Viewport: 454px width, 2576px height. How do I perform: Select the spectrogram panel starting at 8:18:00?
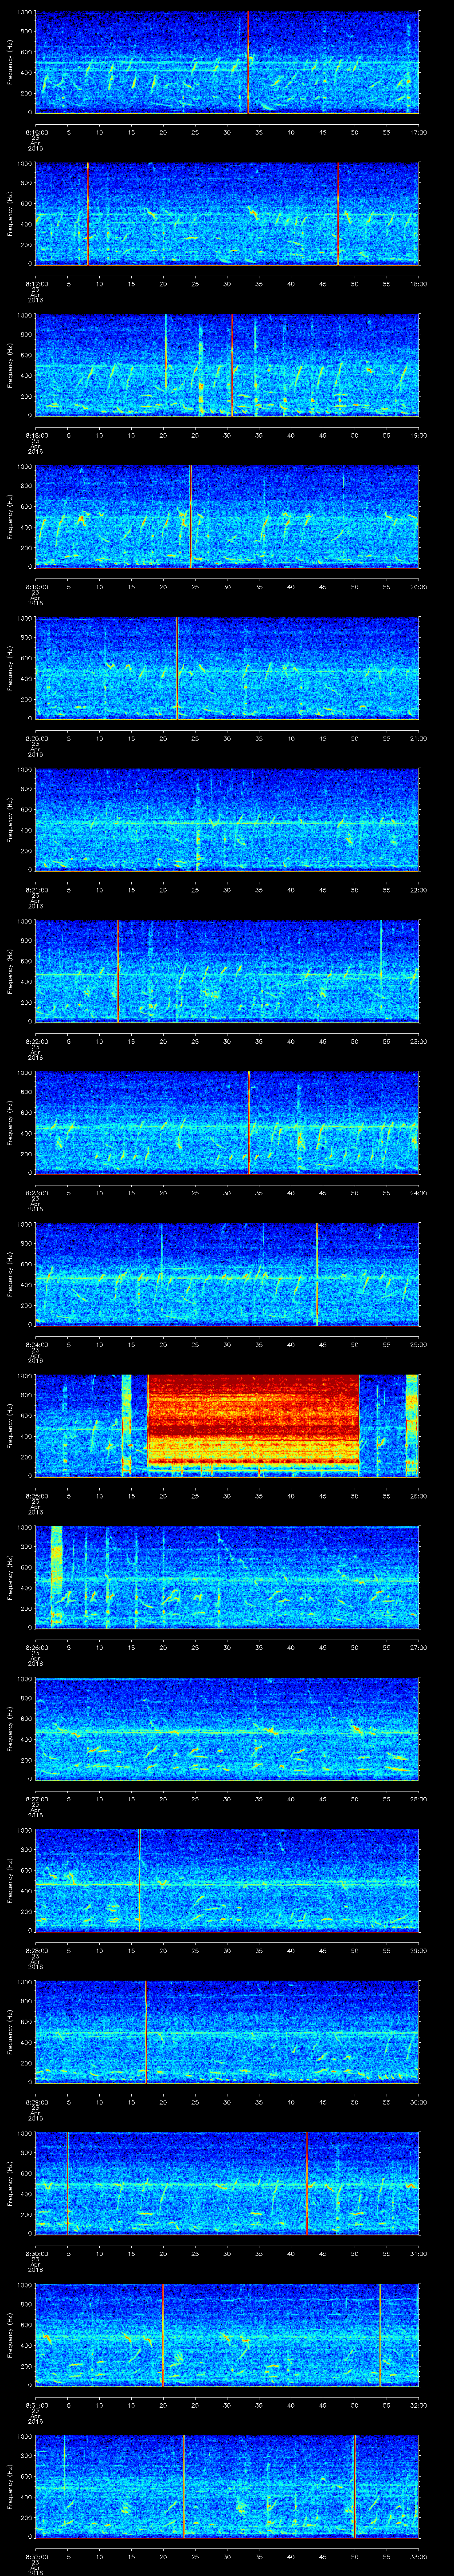[x=227, y=365]
